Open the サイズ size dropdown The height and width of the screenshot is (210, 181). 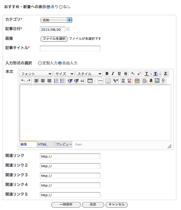tap(64, 74)
